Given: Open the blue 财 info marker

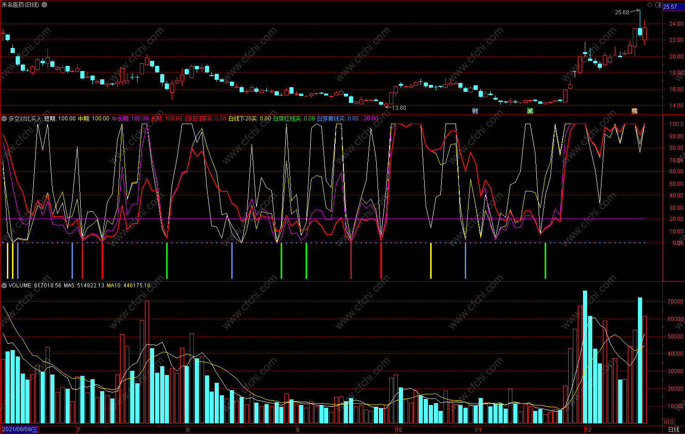Looking at the screenshot, I should click(x=475, y=111).
